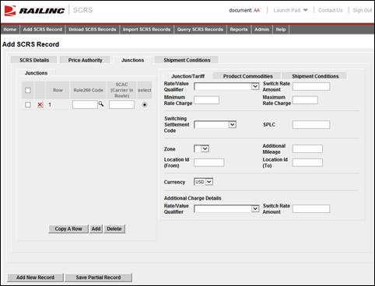This screenshot has width=375, height=286.
Task: Open the Reports menu
Action: click(239, 30)
